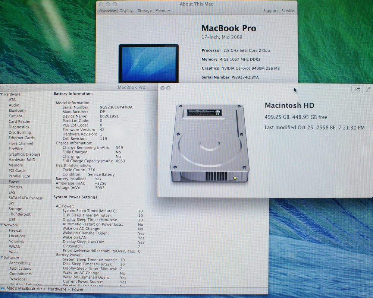Click the Macintosh HD title

(289, 105)
